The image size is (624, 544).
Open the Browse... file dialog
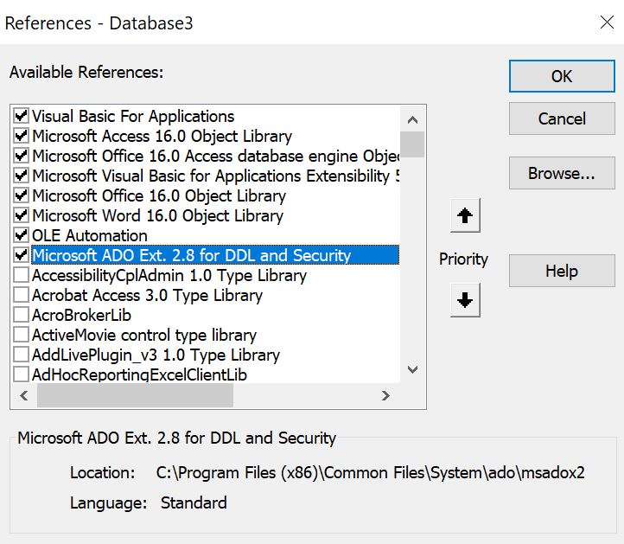point(562,173)
